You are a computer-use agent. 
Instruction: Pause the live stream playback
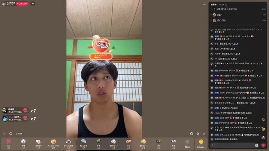5,134
